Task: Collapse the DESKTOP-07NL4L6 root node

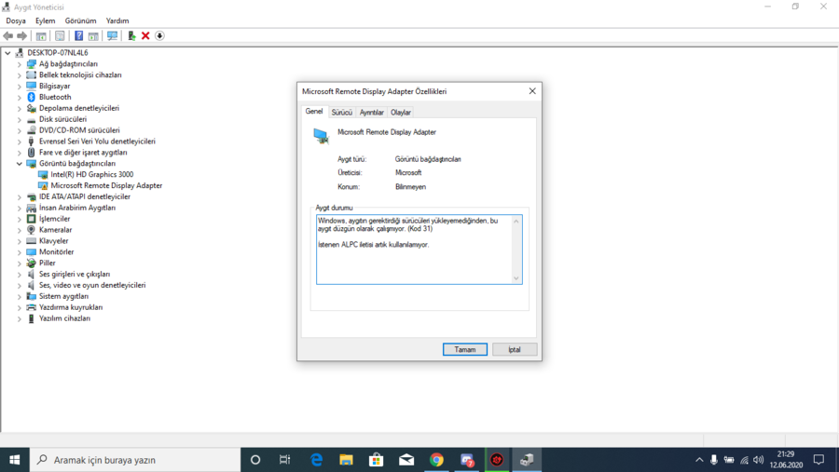Action: point(7,53)
